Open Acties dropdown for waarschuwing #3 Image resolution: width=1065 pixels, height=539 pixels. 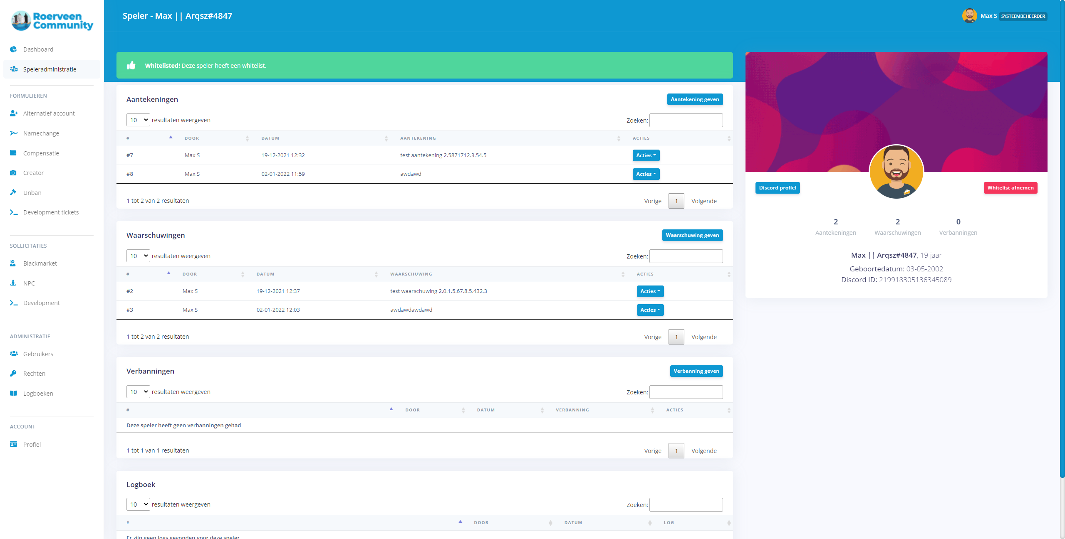pos(650,310)
